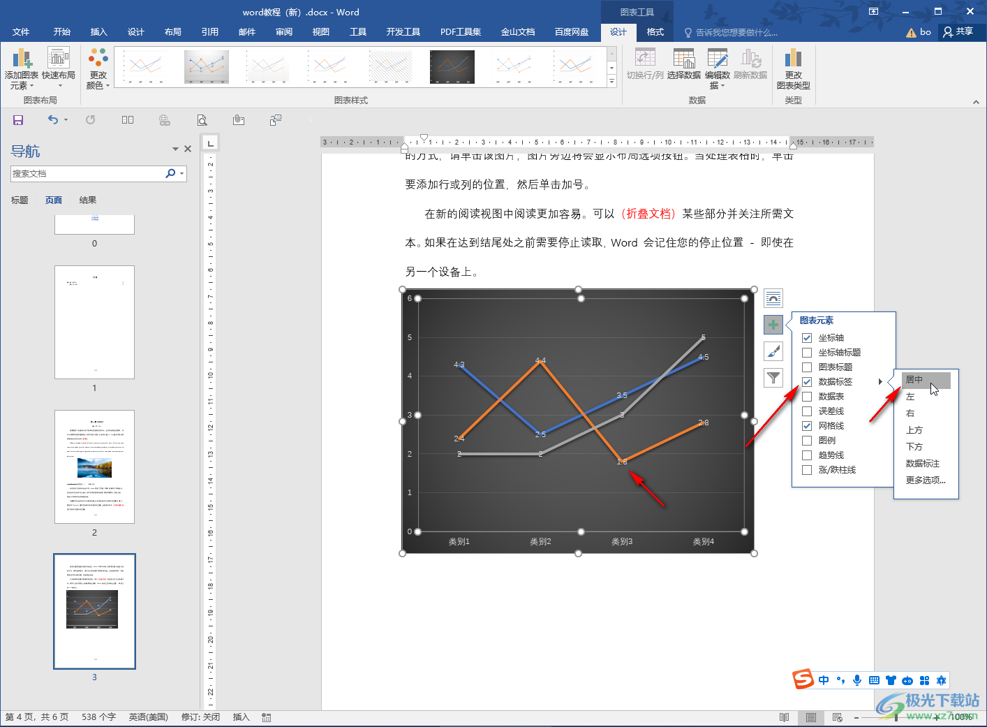
Task: Check the 图表标题 checkbox
Action: [x=807, y=367]
